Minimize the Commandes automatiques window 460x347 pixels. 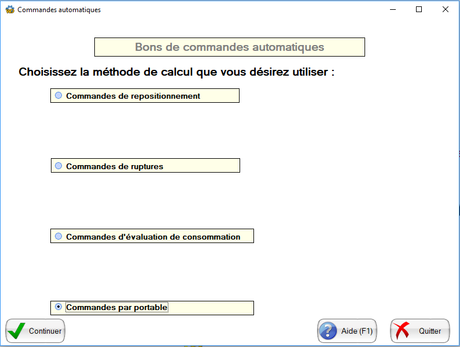coord(393,10)
